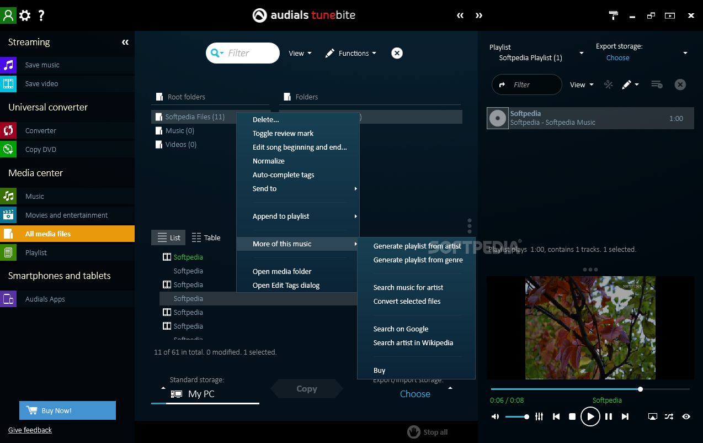Adjust the playback progress slider
The width and height of the screenshot is (703, 443).
pos(590,389)
